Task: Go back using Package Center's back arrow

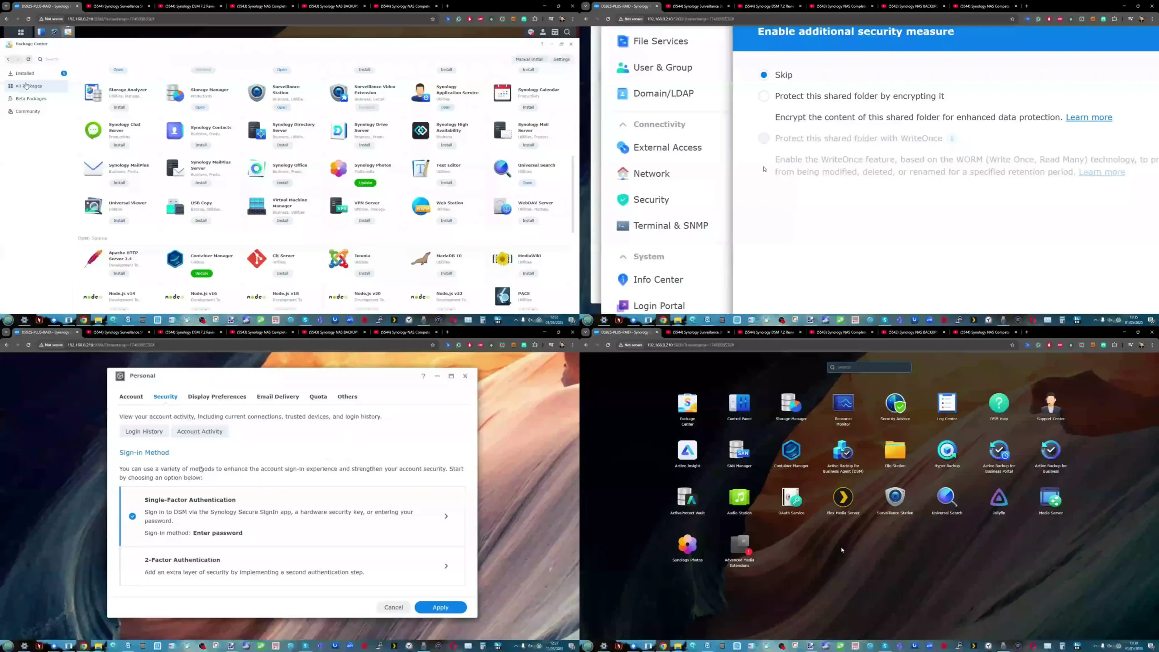Action: 8,59
